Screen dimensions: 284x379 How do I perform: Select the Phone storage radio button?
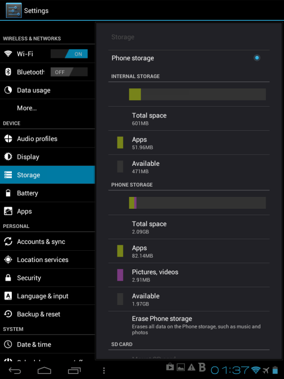257,58
